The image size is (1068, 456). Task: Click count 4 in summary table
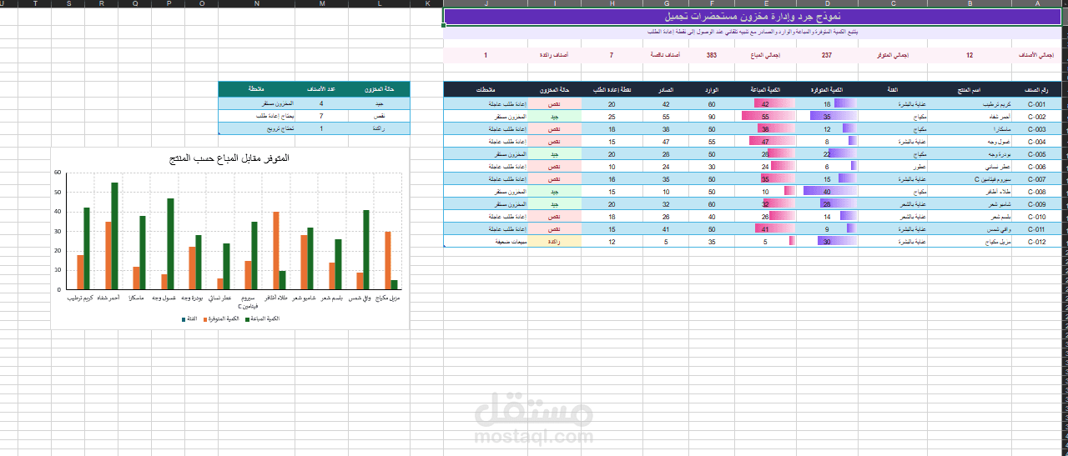point(321,103)
